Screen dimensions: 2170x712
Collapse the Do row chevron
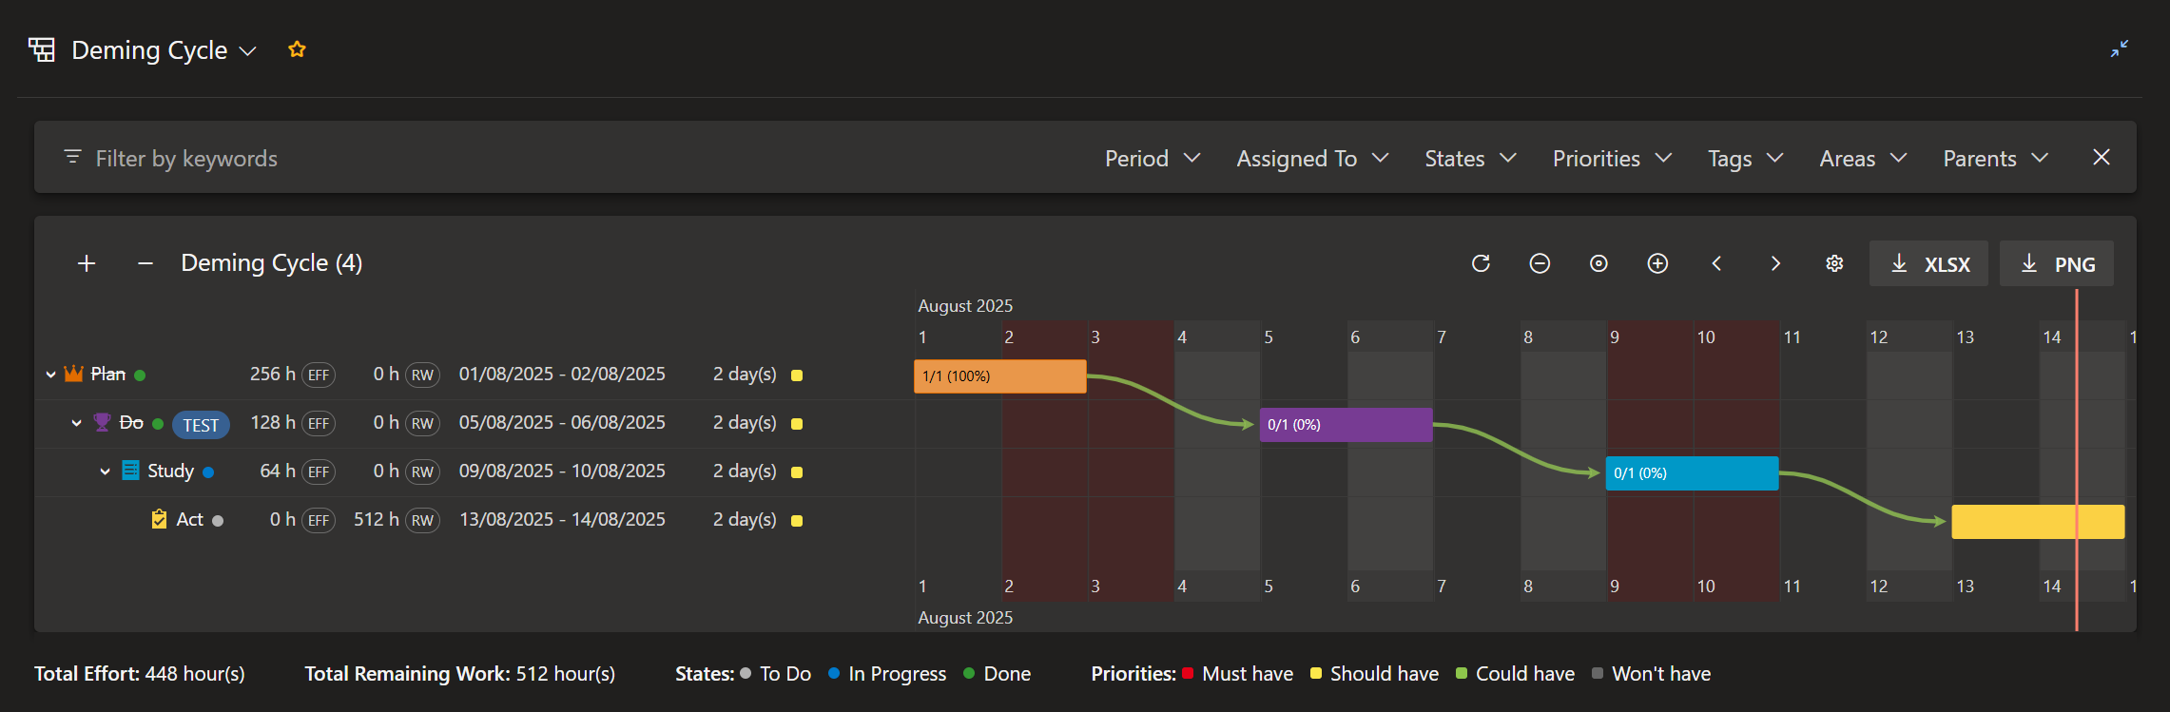coord(76,423)
